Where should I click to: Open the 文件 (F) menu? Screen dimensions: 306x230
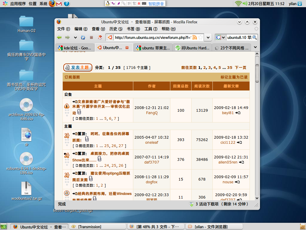coord(64,29)
